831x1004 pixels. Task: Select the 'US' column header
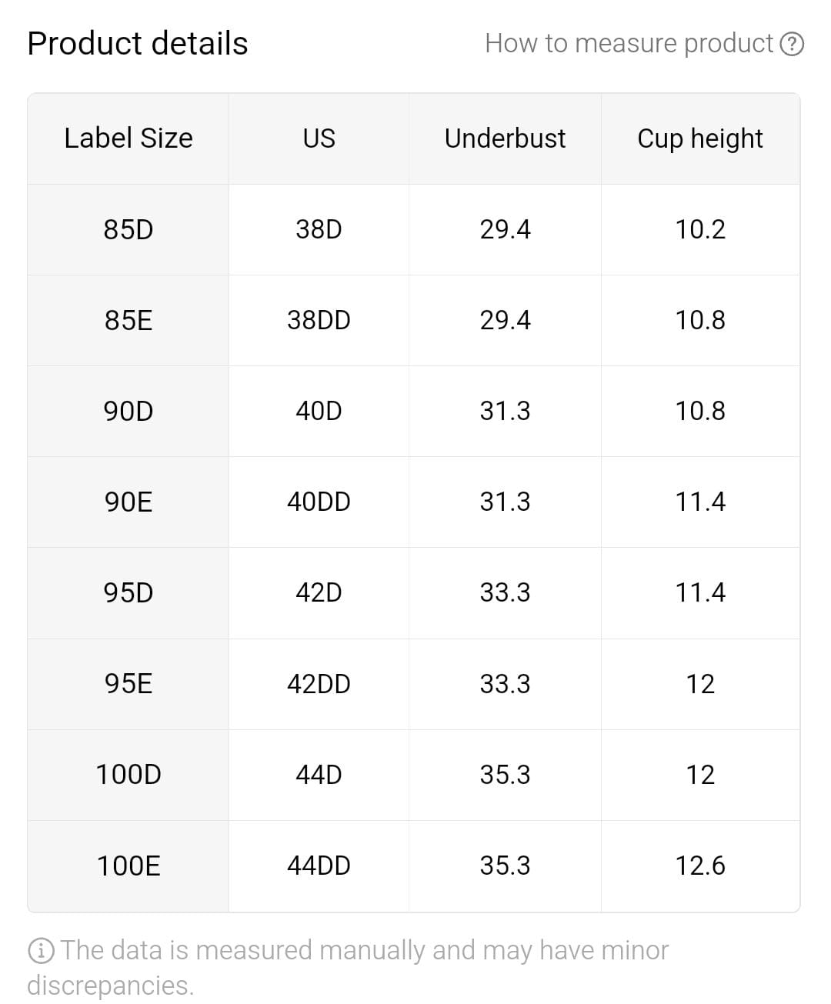pos(319,138)
